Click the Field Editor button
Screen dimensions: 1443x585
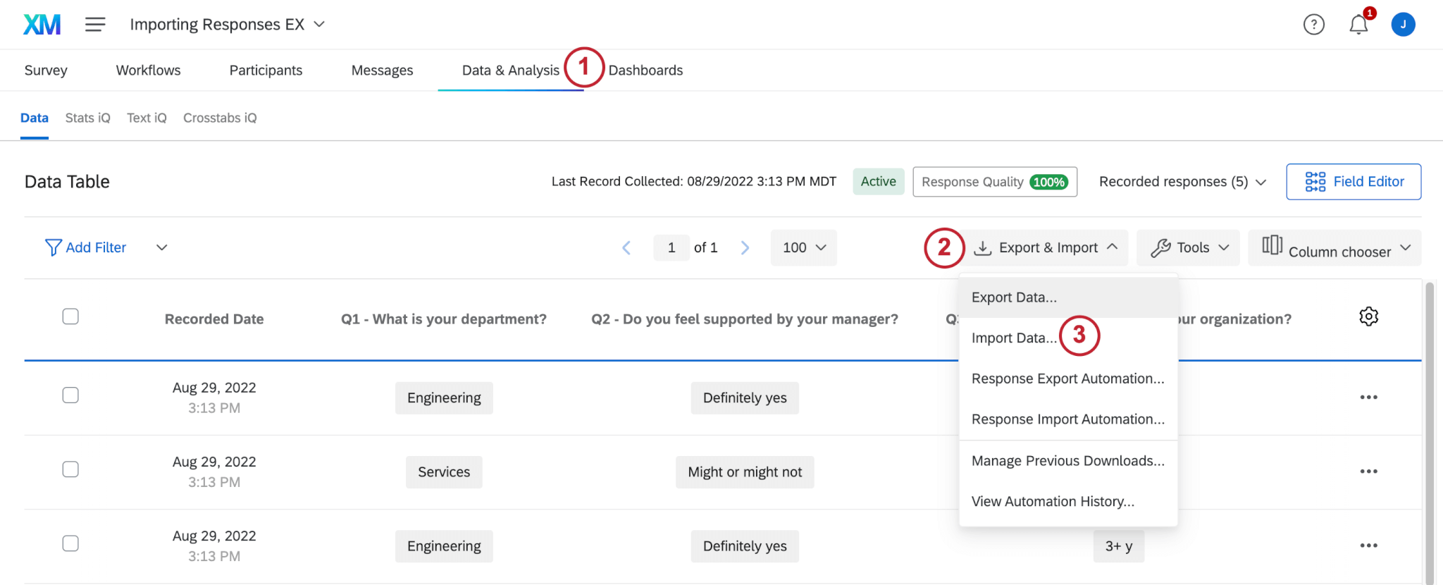(1353, 182)
